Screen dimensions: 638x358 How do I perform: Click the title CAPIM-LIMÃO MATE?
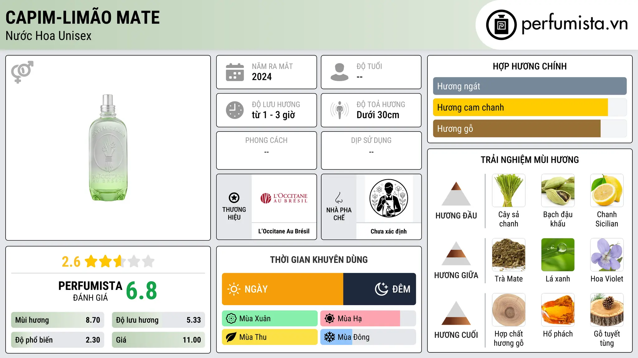pyautogui.click(x=83, y=17)
